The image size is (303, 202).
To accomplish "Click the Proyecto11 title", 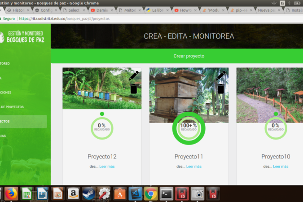I will click(189, 157).
